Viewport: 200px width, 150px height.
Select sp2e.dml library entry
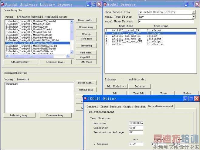point(37,27)
